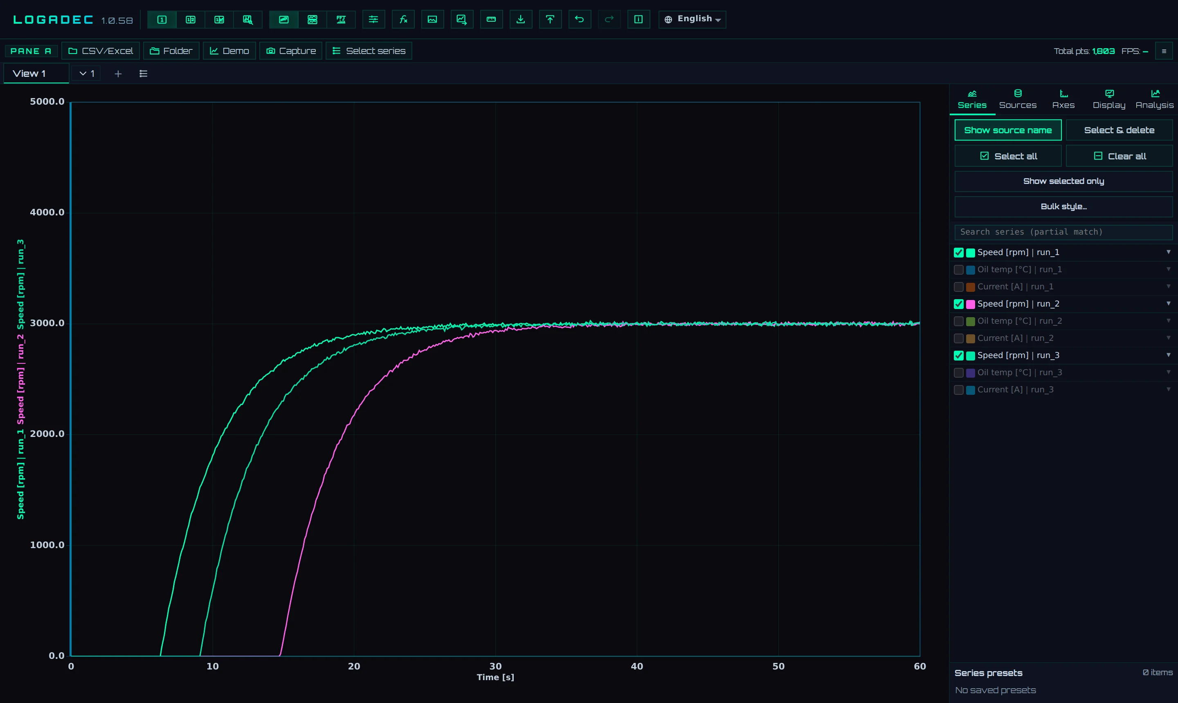Uncheck Speed [rpm] | run_1 series
Screen dimensions: 1178x703
tap(958, 253)
